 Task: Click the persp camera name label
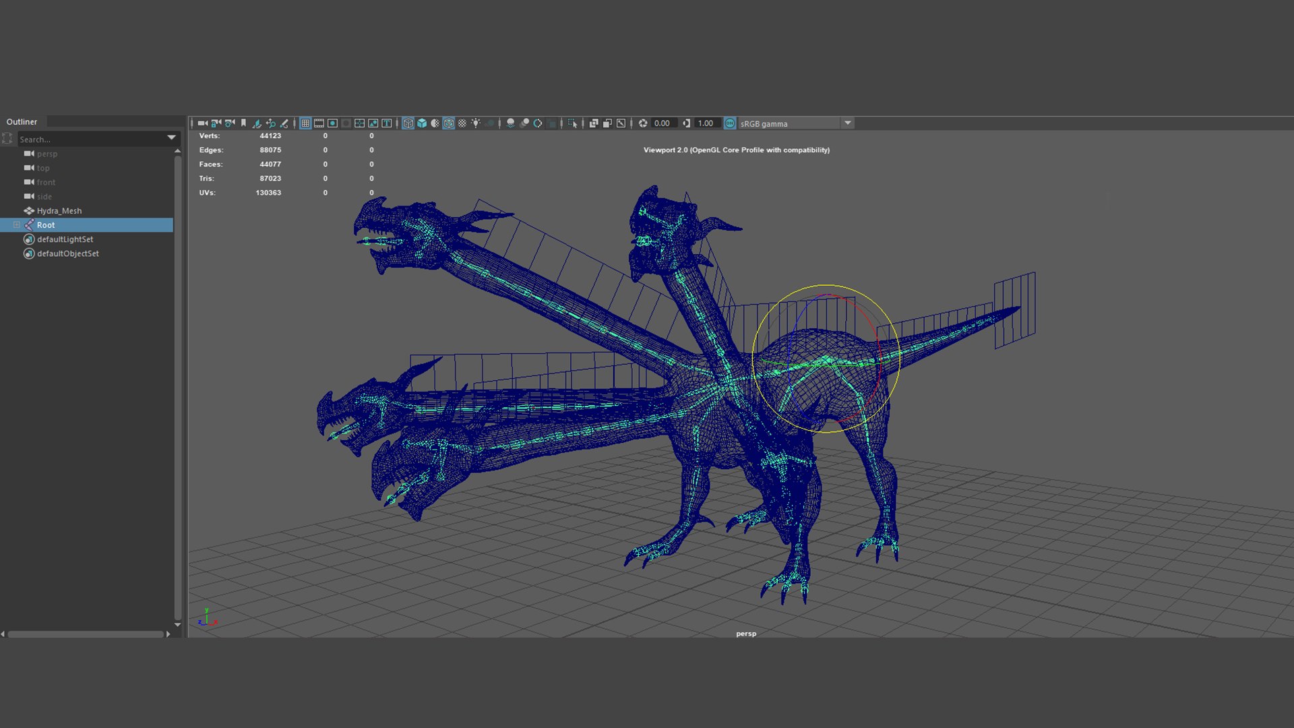(746, 634)
